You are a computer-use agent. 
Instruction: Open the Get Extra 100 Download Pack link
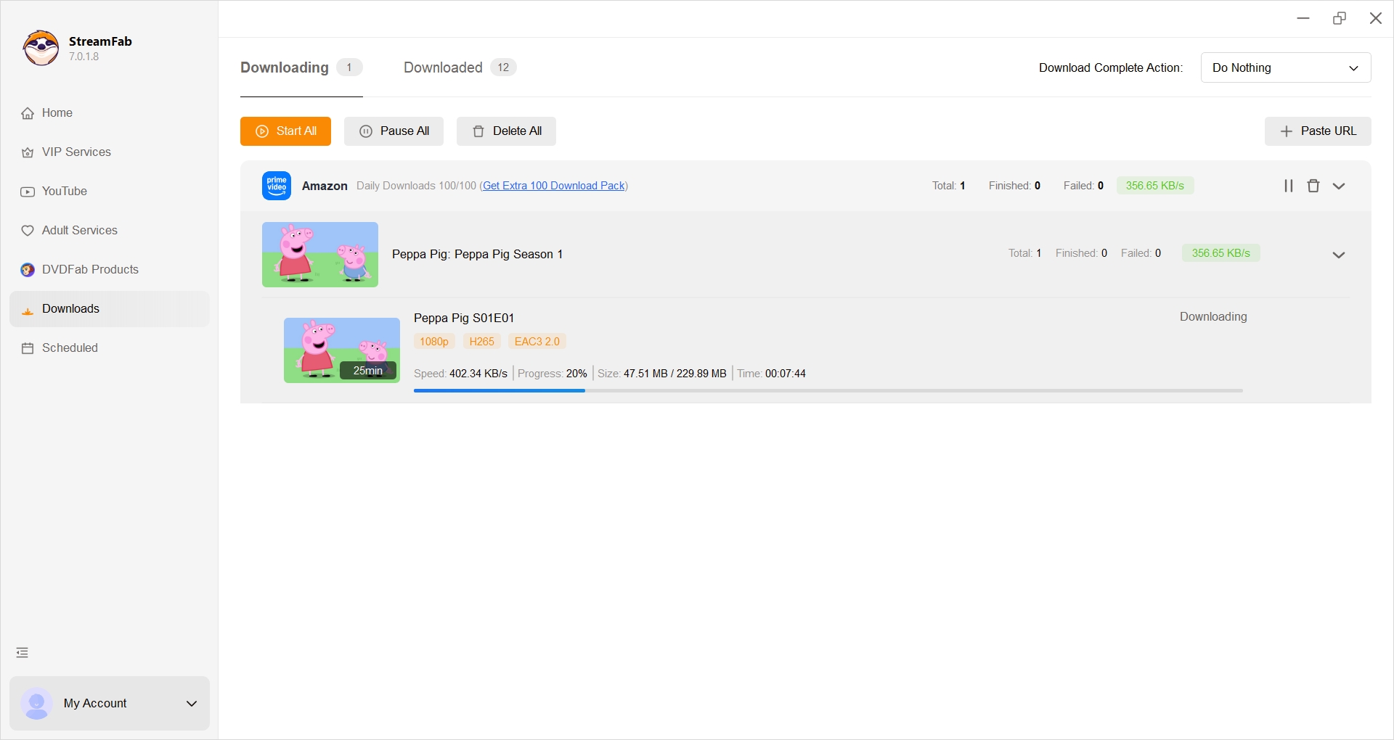coord(553,186)
